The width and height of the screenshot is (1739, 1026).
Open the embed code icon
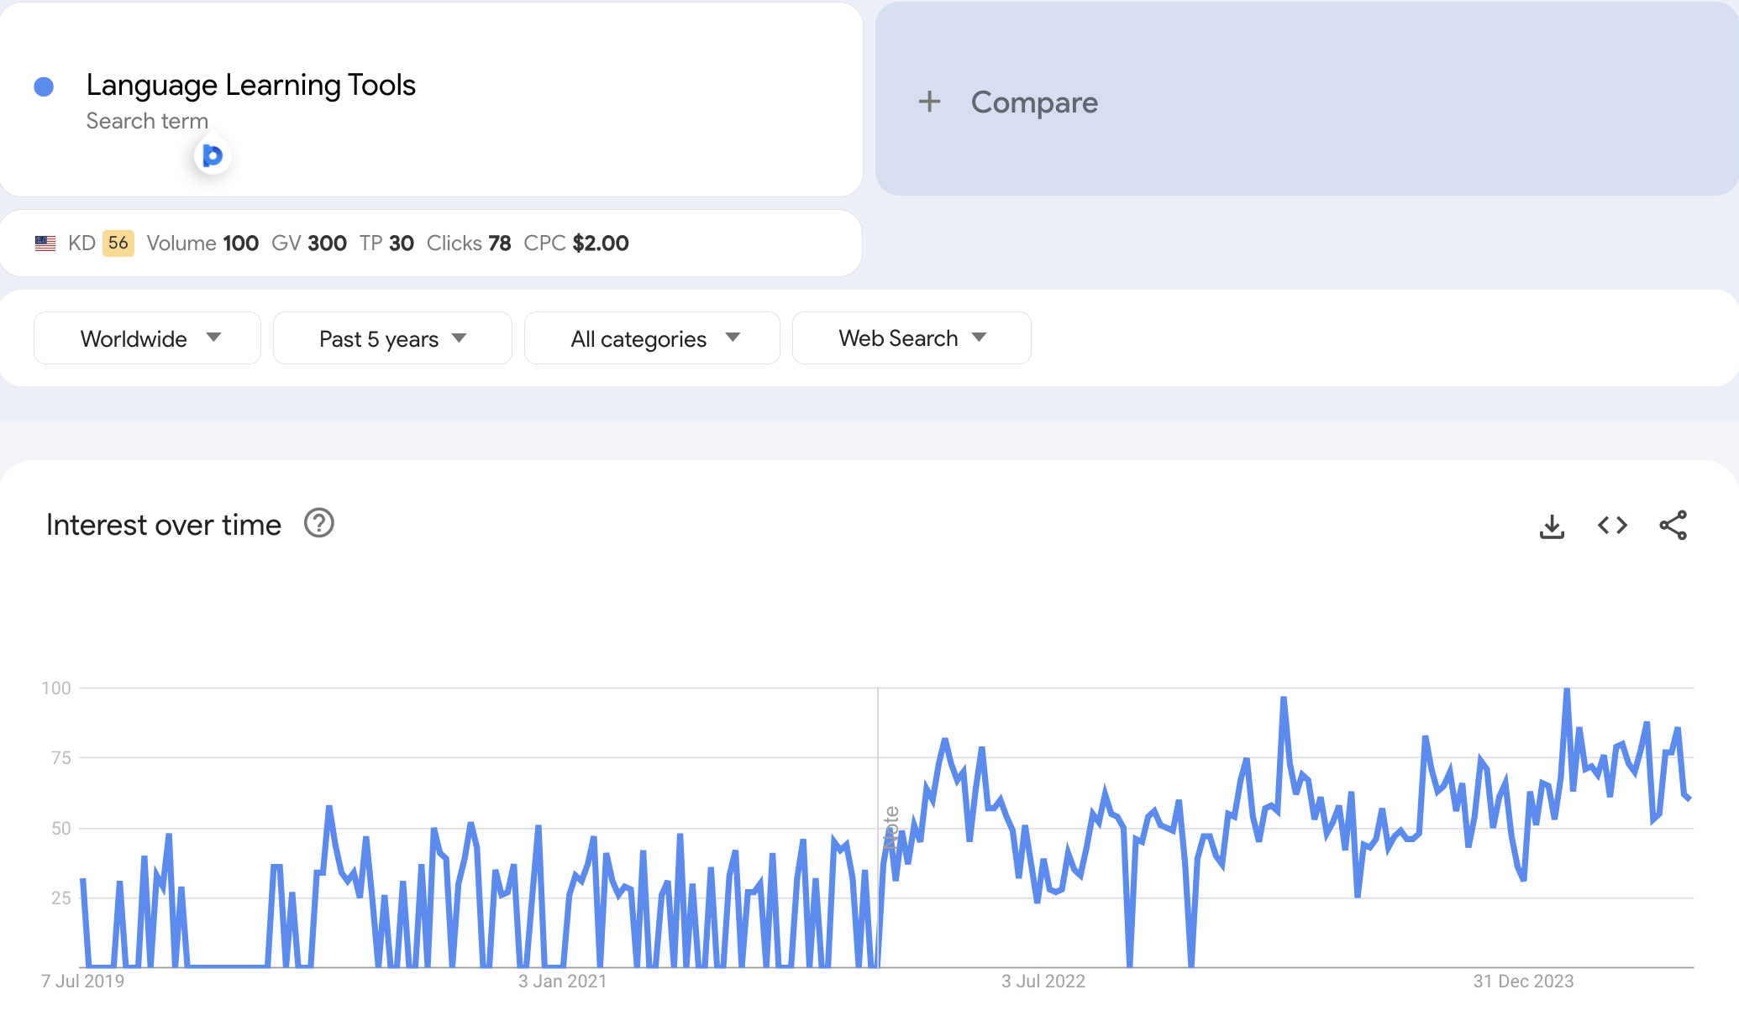pos(1612,526)
